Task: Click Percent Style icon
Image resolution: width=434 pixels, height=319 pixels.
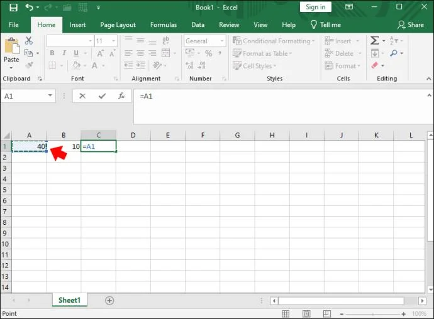Action: pos(209,53)
